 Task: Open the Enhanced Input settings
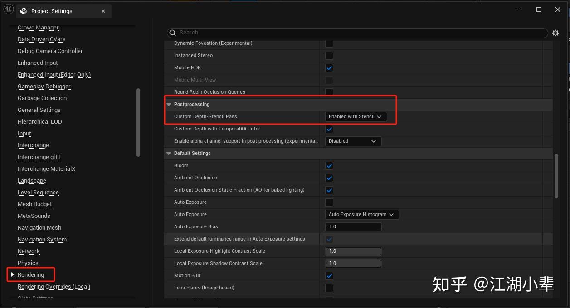[38, 63]
